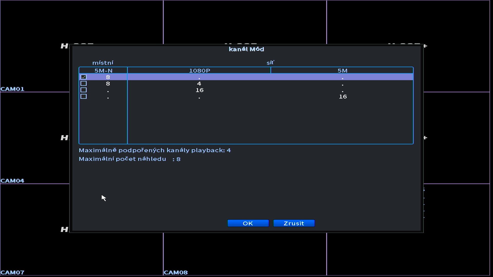Click the 5M-N column header

[103, 71]
